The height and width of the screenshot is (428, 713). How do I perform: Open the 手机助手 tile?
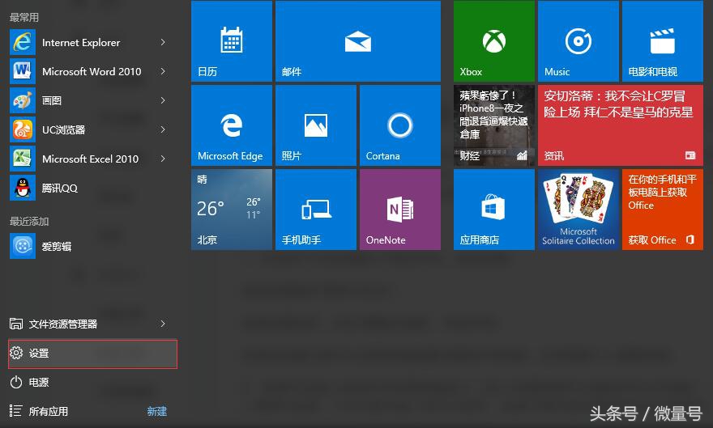pos(315,210)
